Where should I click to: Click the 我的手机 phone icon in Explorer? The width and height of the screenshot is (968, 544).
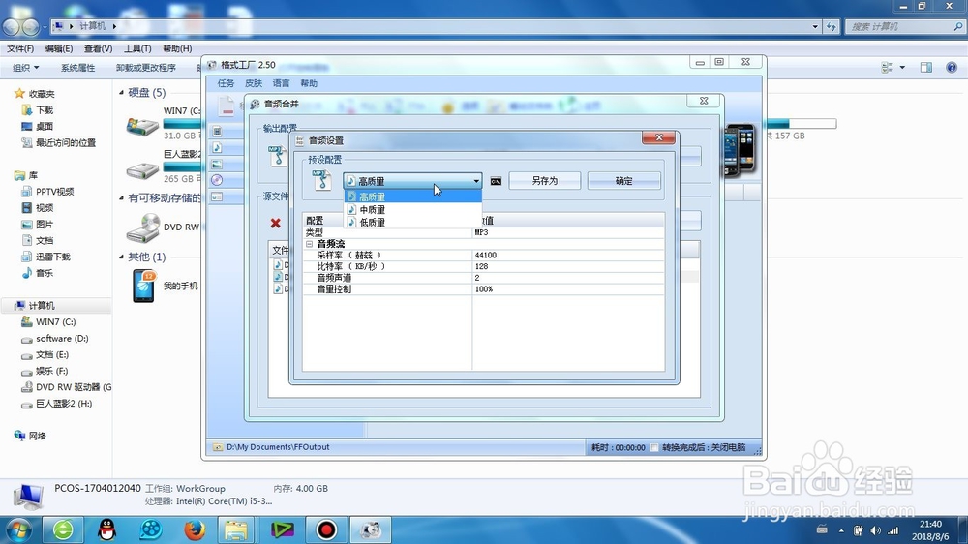[144, 287]
